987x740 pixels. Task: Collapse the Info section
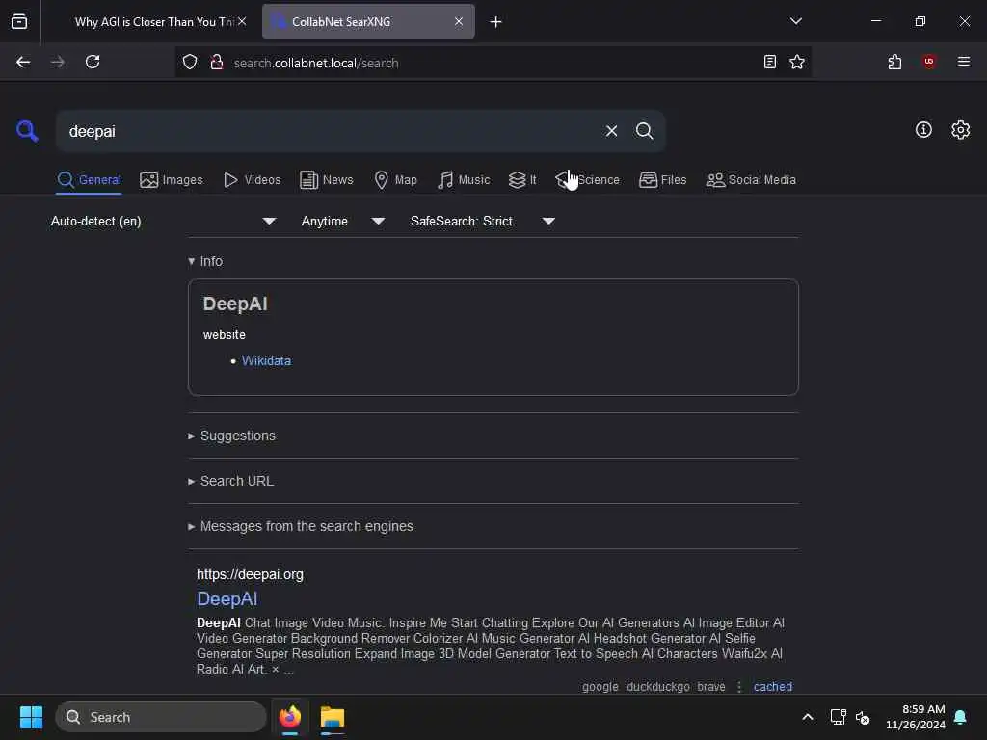coord(205,261)
